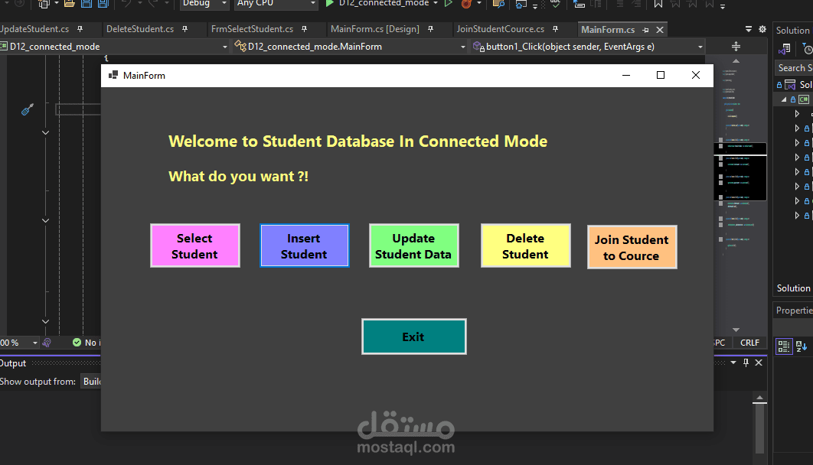Click the split editor icon above minimap
Viewport: 813px width, 465px height.
736,47
